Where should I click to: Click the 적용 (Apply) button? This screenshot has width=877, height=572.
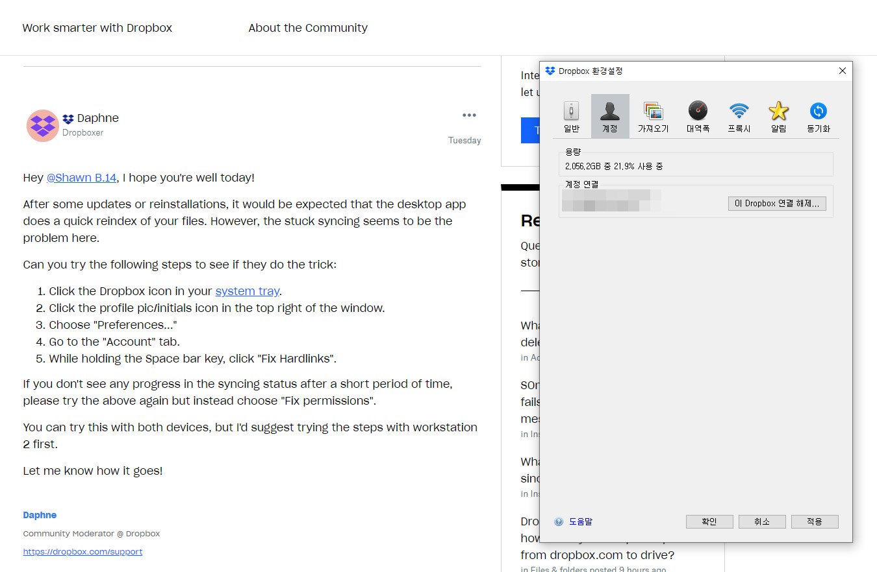tap(815, 521)
